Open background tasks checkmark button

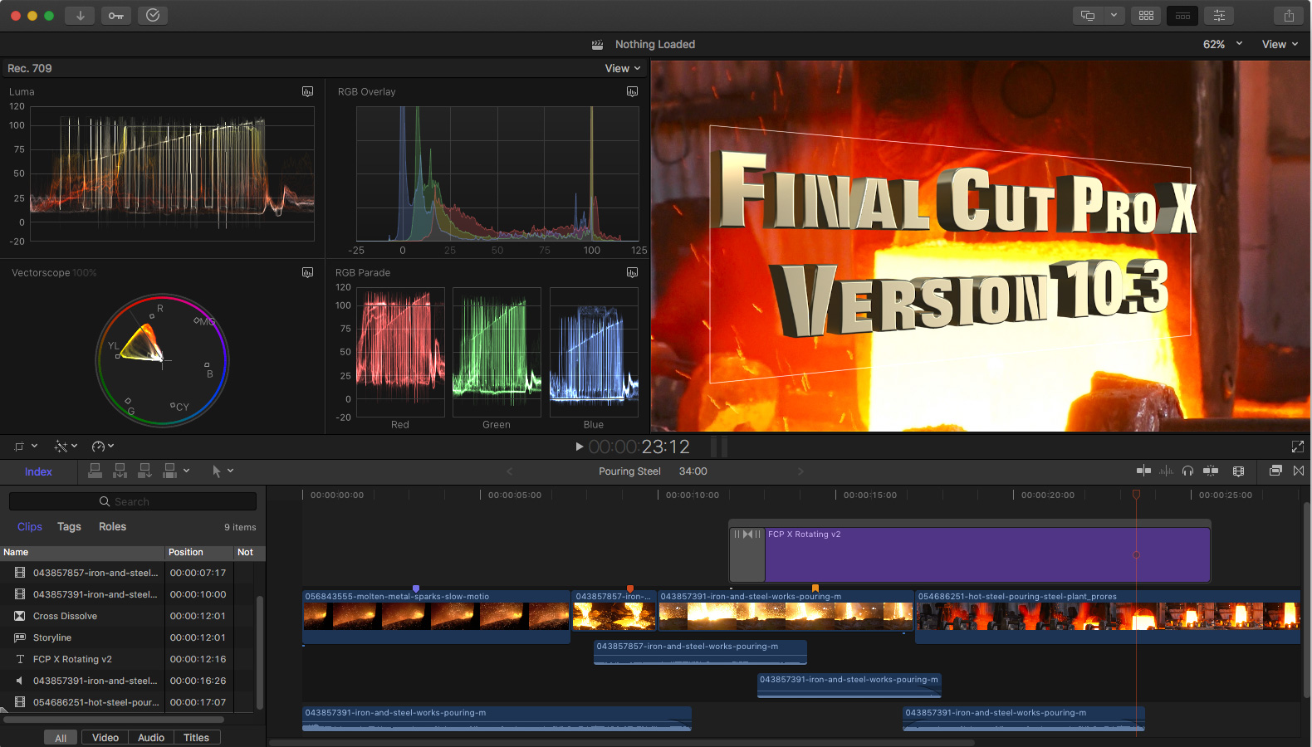click(153, 15)
